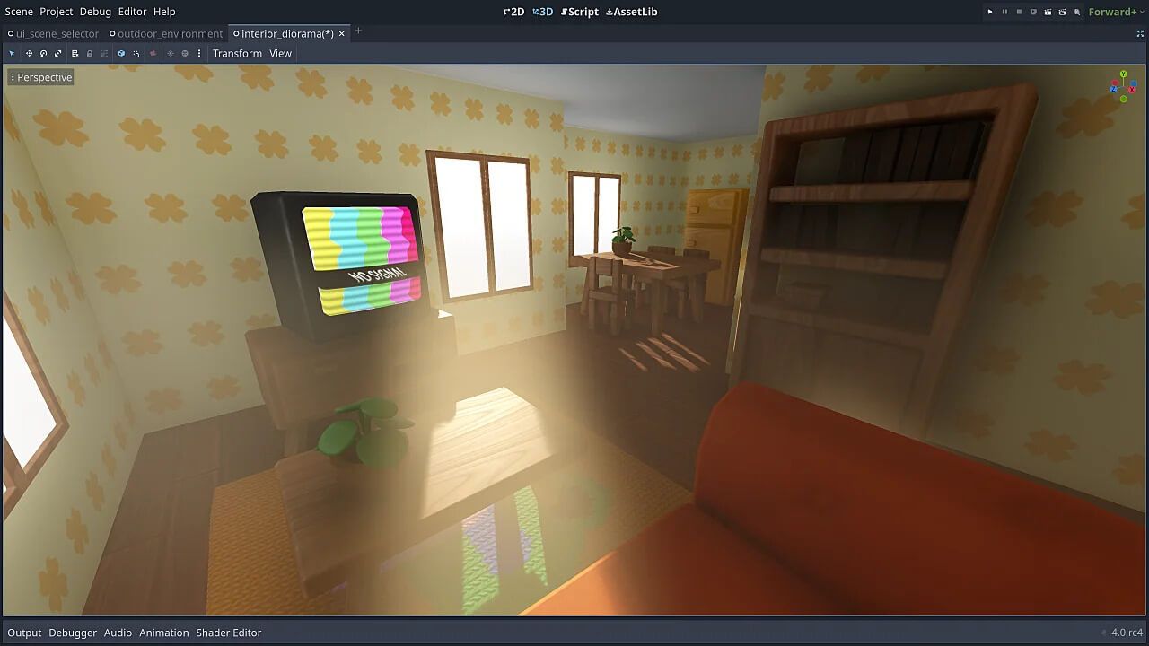Open the Perspective projection menu
The height and width of the screenshot is (646, 1149).
tap(40, 77)
